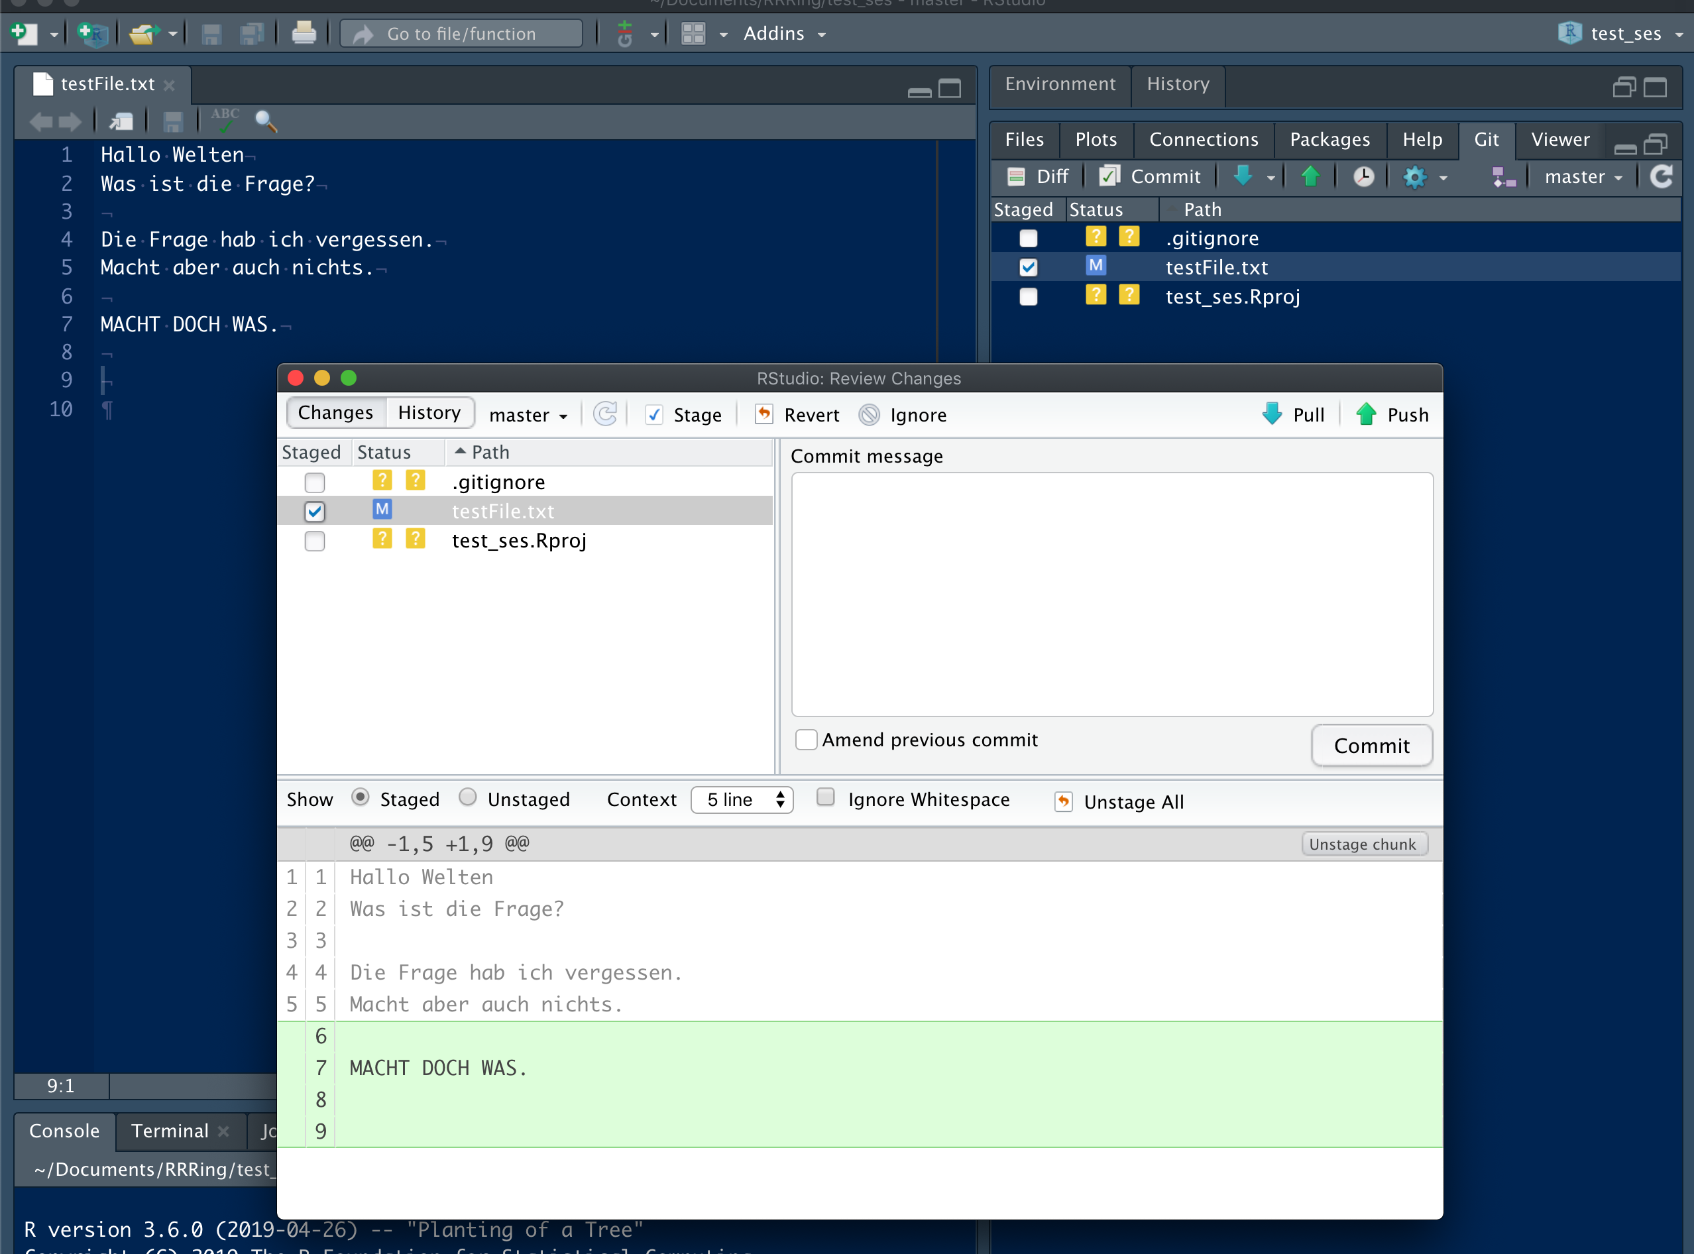The image size is (1694, 1254).
Task: Close the testFile.txt editor tab
Action: tap(169, 85)
